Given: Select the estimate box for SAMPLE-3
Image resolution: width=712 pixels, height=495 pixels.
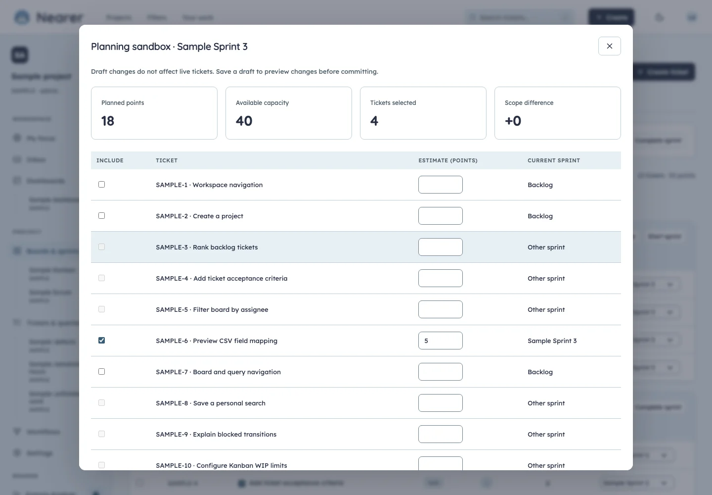Looking at the screenshot, I should pyautogui.click(x=441, y=247).
